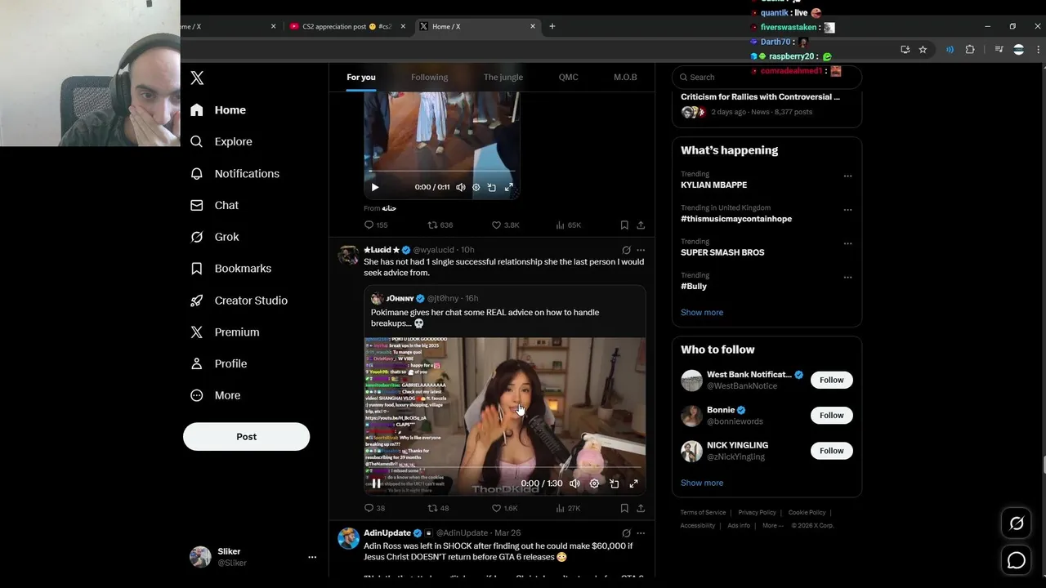Switch to the Following tab
The height and width of the screenshot is (588, 1046).
point(429,77)
